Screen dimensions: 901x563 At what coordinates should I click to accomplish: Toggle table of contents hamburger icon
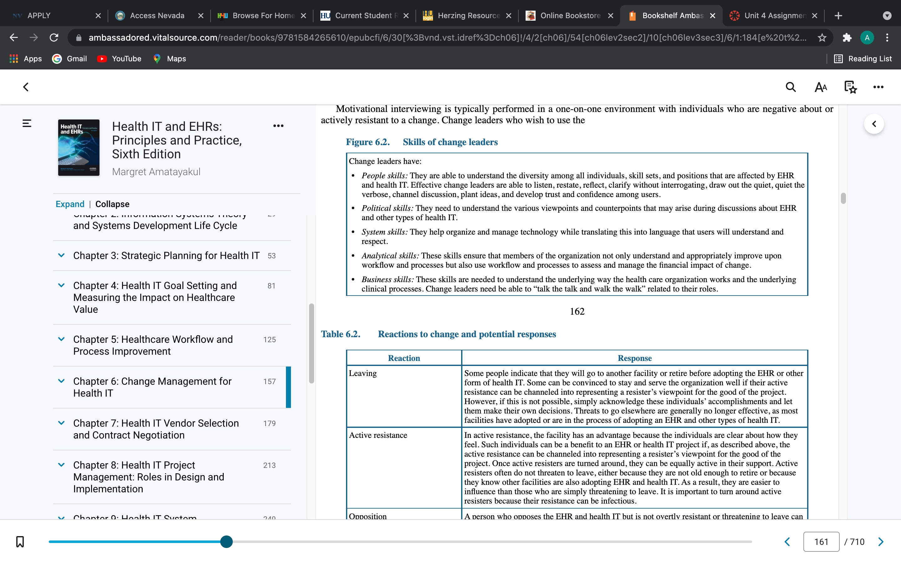tap(27, 123)
